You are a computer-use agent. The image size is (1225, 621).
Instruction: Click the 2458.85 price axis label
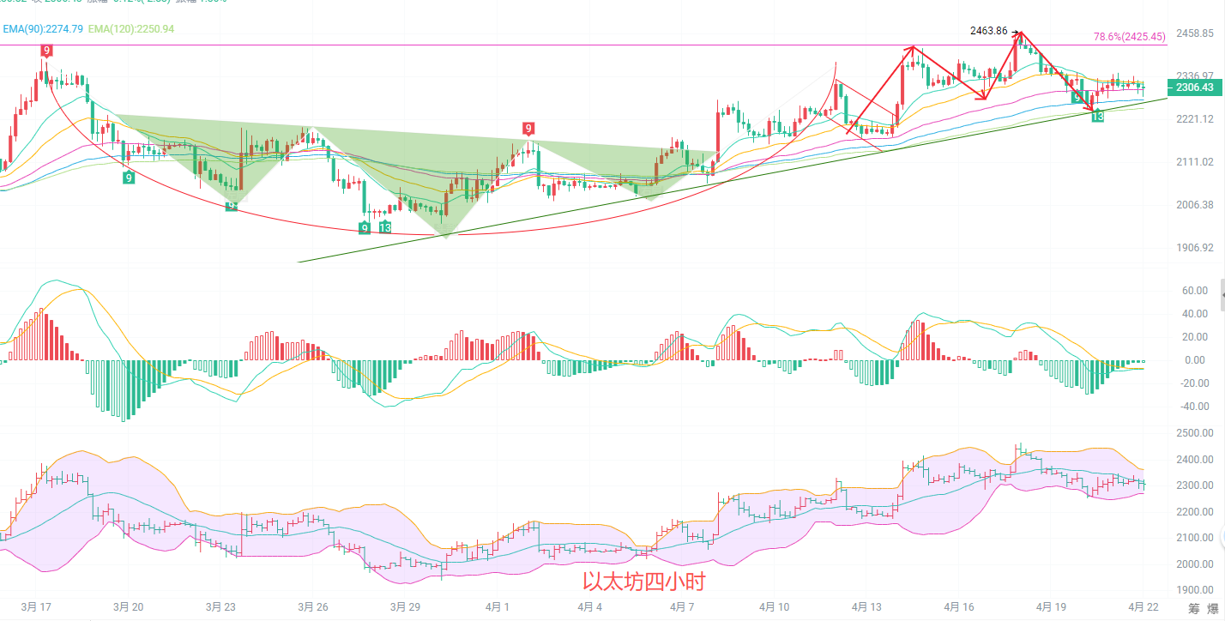point(1194,33)
